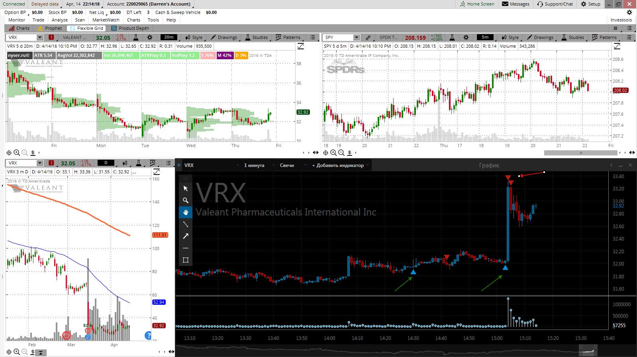Pick the trend line drawing tool
Screen dimensions: 637x357
(x=185, y=224)
